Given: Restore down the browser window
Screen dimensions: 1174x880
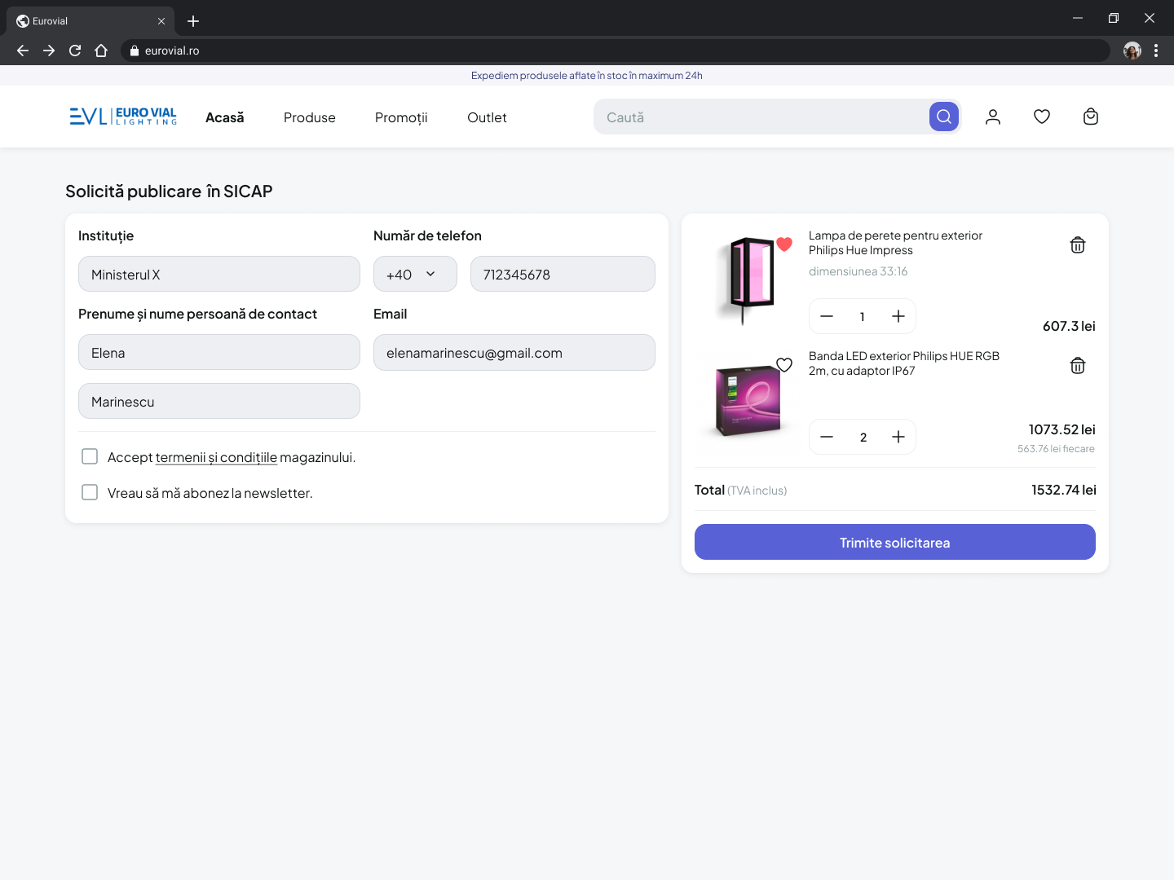Looking at the screenshot, I should tap(1114, 18).
